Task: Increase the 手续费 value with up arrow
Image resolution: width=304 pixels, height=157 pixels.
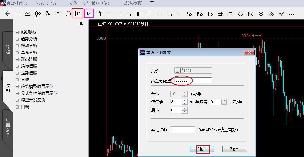Action: [x=224, y=100]
